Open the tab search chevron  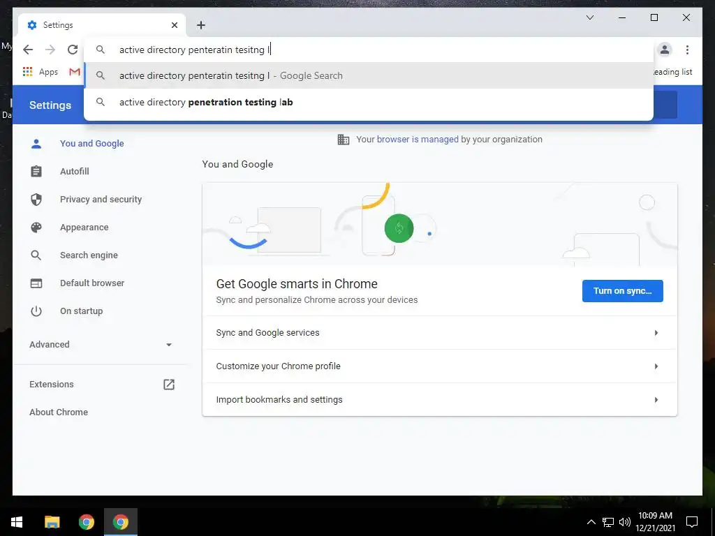pos(589,17)
